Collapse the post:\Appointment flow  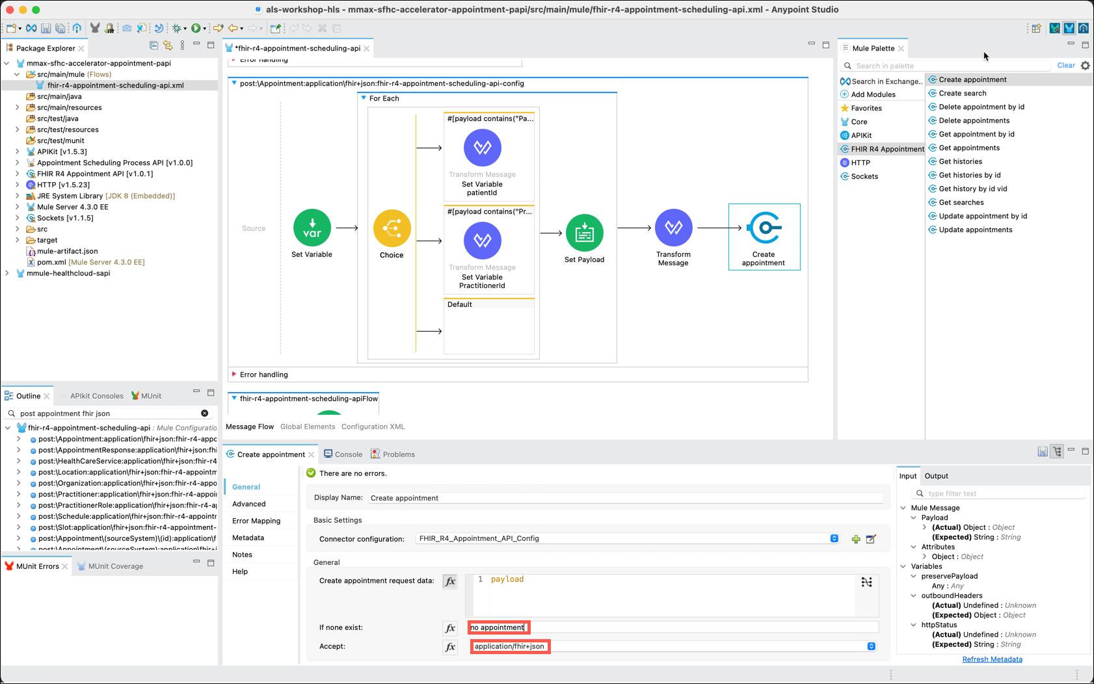pyautogui.click(x=234, y=83)
